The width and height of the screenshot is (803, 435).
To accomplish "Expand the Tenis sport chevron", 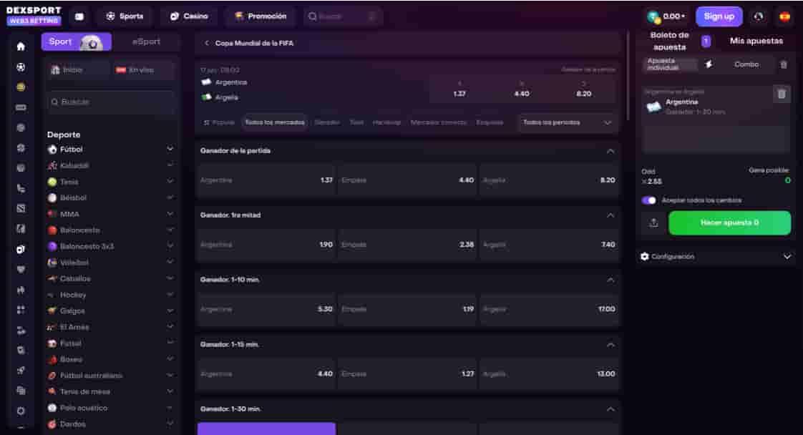I will pos(170,181).
